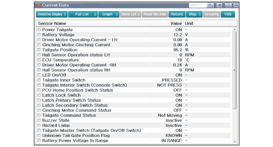Open the list view icon in title bar
Viewport: 273px width, 147px height.
coord(219,5)
